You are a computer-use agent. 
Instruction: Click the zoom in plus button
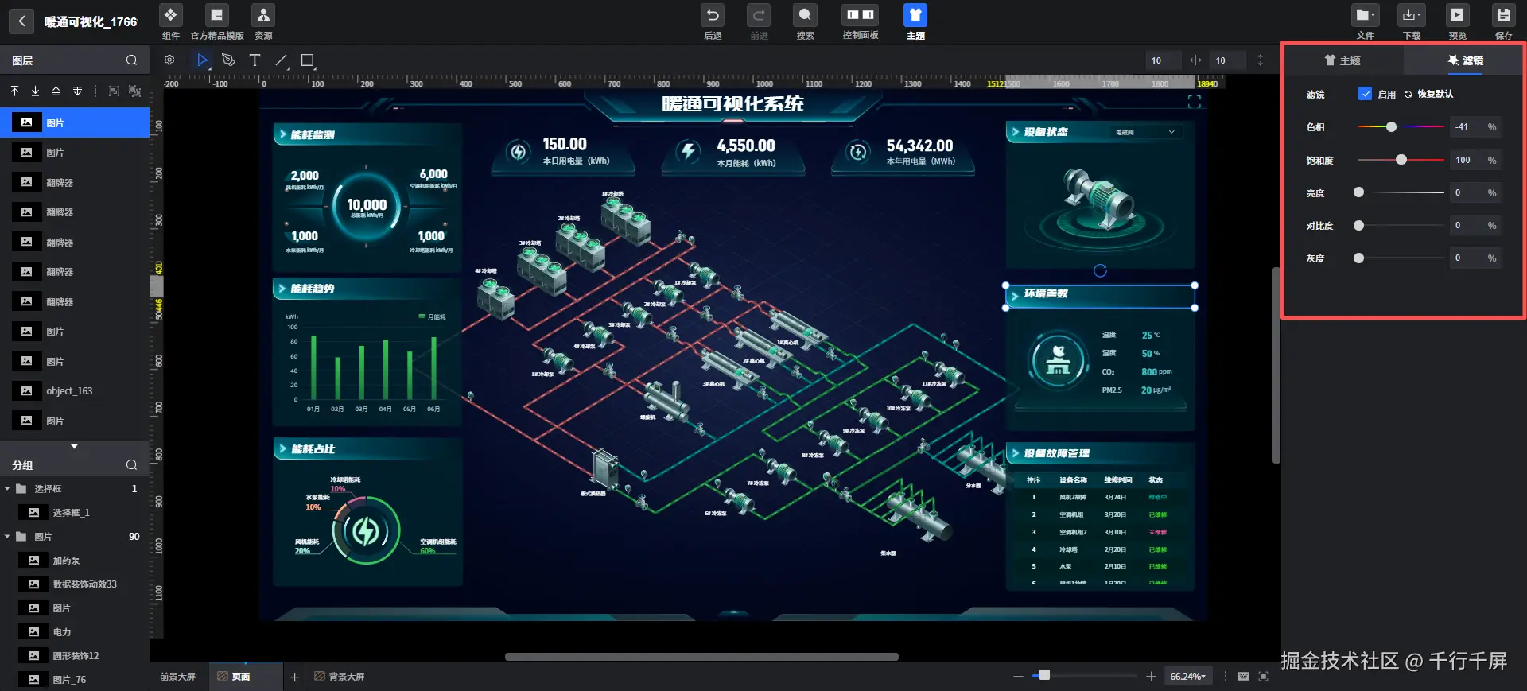click(1151, 677)
